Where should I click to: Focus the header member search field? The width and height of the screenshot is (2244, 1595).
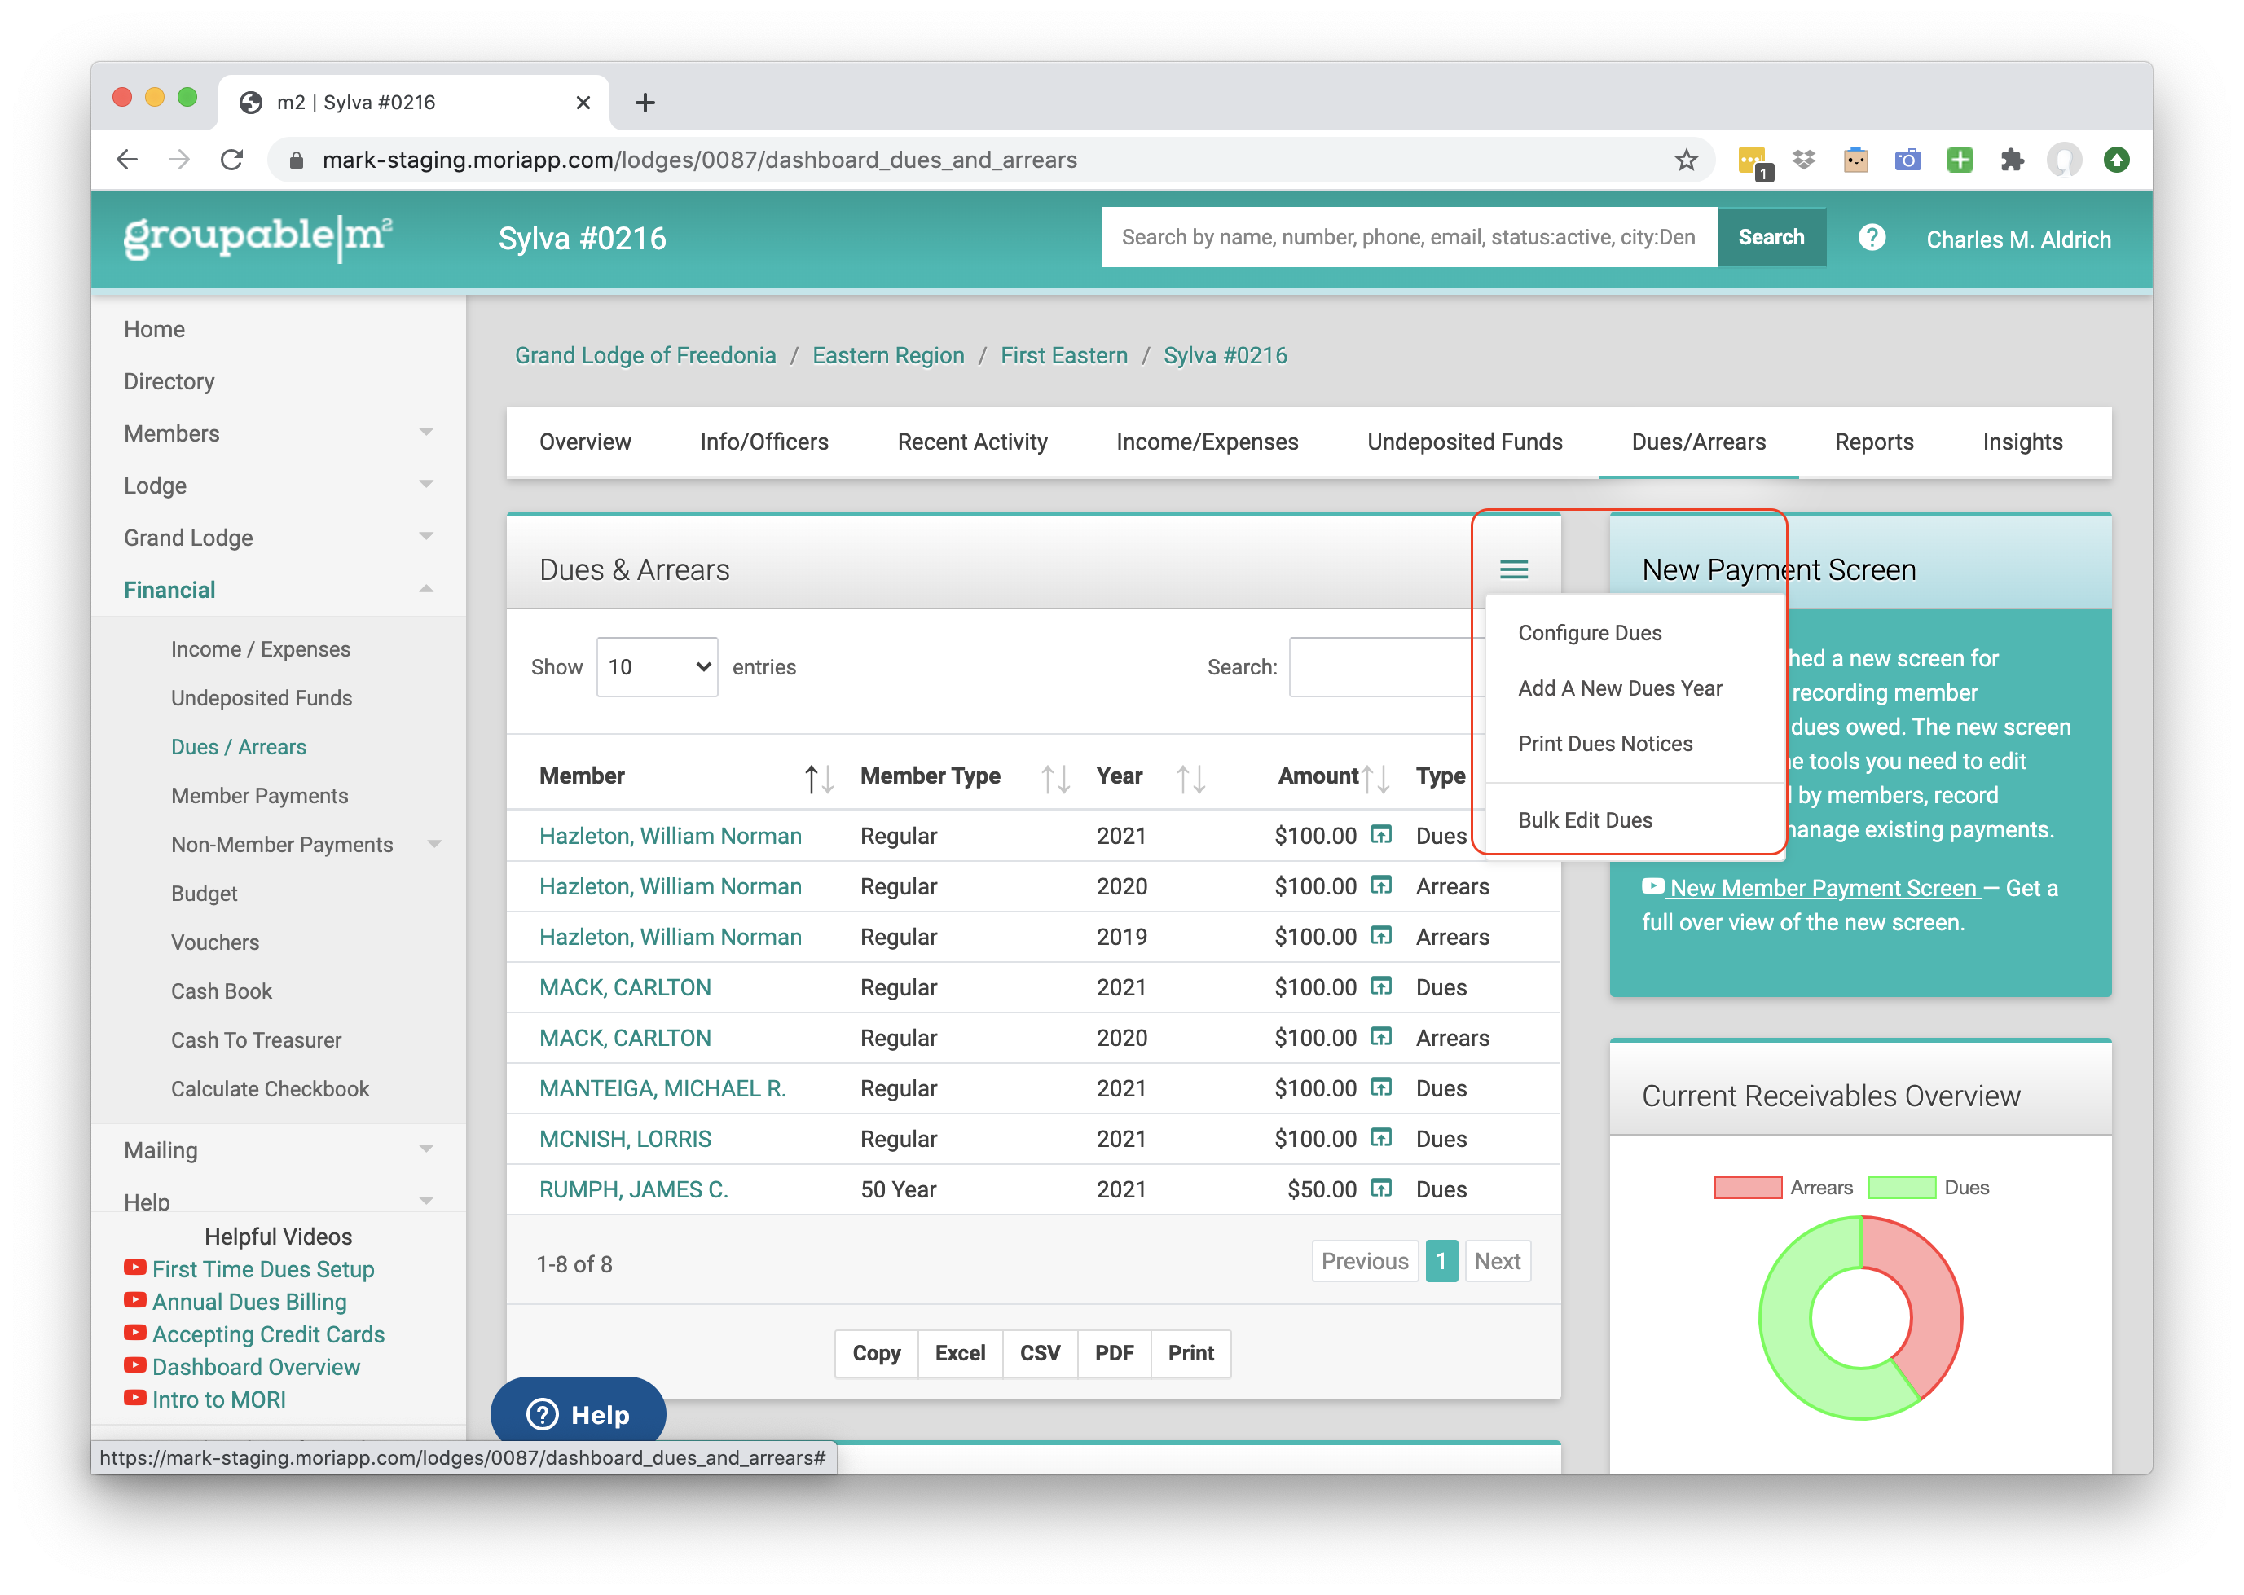(1408, 237)
